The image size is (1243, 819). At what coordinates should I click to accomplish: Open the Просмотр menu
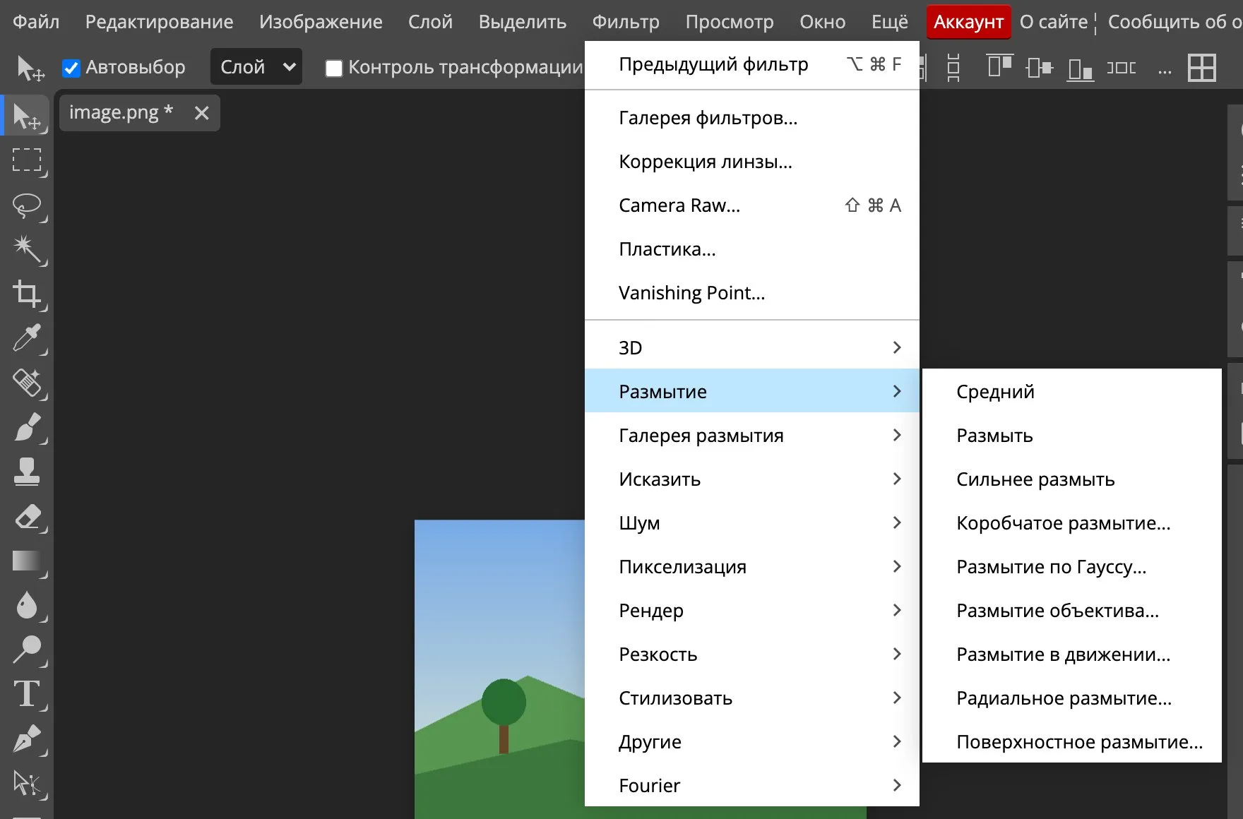729,22
